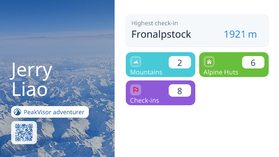
Task: Click the 1921 m elevation value
Action: [x=240, y=34]
